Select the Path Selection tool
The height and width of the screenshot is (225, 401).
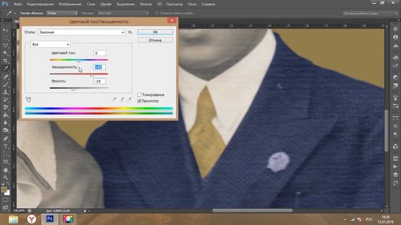coord(6,154)
